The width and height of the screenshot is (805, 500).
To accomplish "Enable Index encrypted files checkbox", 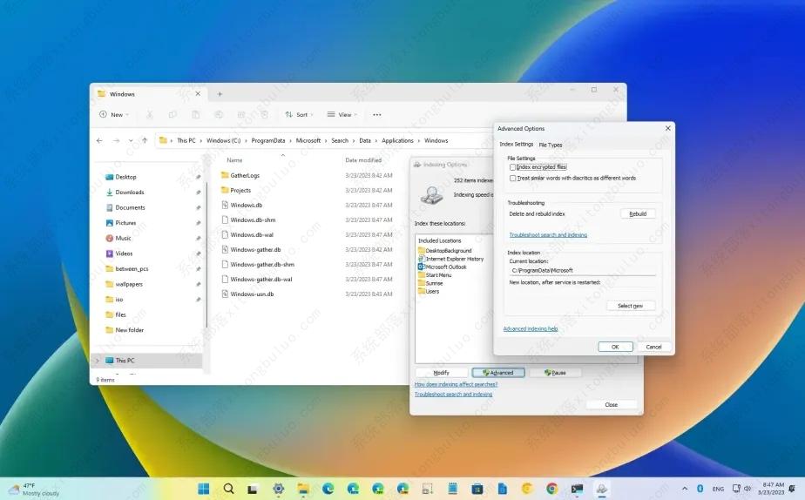I will click(512, 167).
